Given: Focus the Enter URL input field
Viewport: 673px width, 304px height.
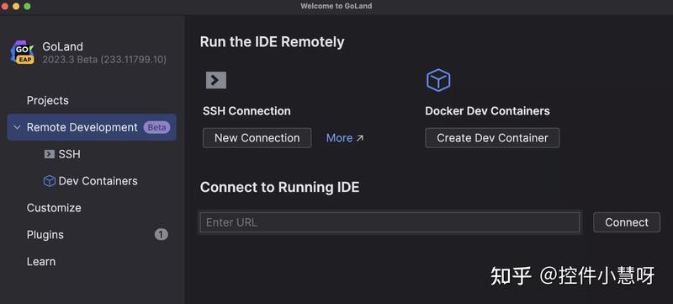Looking at the screenshot, I should coord(389,222).
